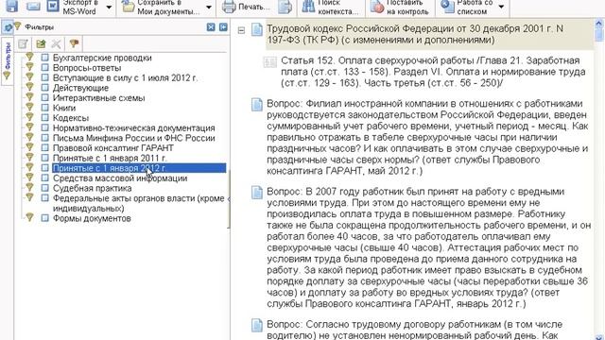
Task: Click the envelope send-by-mail icon
Action: point(33,7)
